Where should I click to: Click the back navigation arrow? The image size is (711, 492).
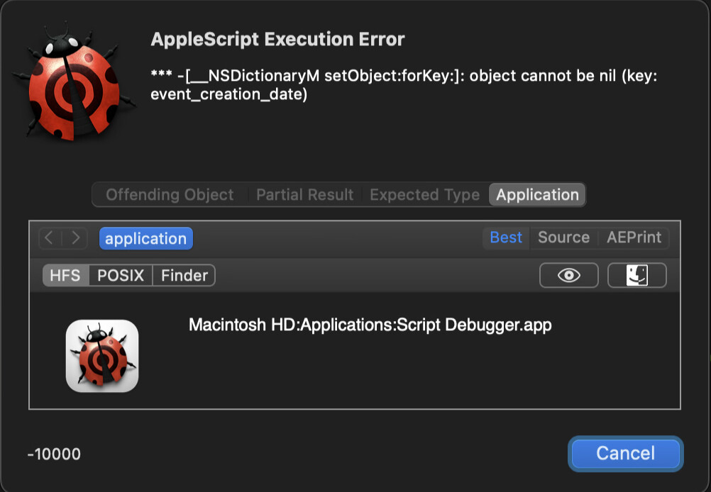point(50,237)
